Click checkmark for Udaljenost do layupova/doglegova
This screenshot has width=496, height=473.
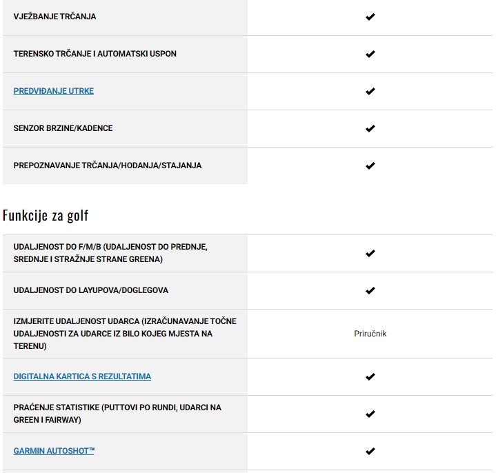point(370,290)
